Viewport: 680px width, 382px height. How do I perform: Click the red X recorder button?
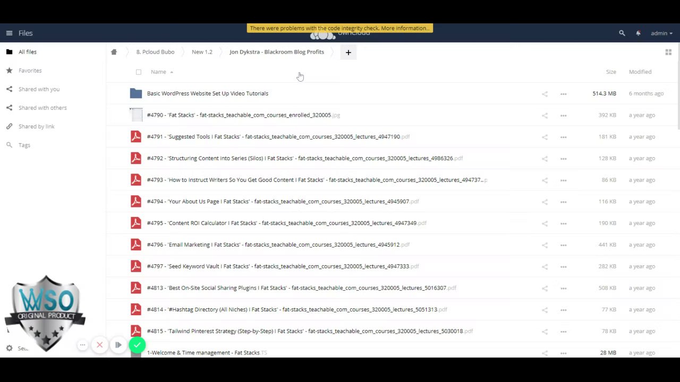click(x=99, y=345)
